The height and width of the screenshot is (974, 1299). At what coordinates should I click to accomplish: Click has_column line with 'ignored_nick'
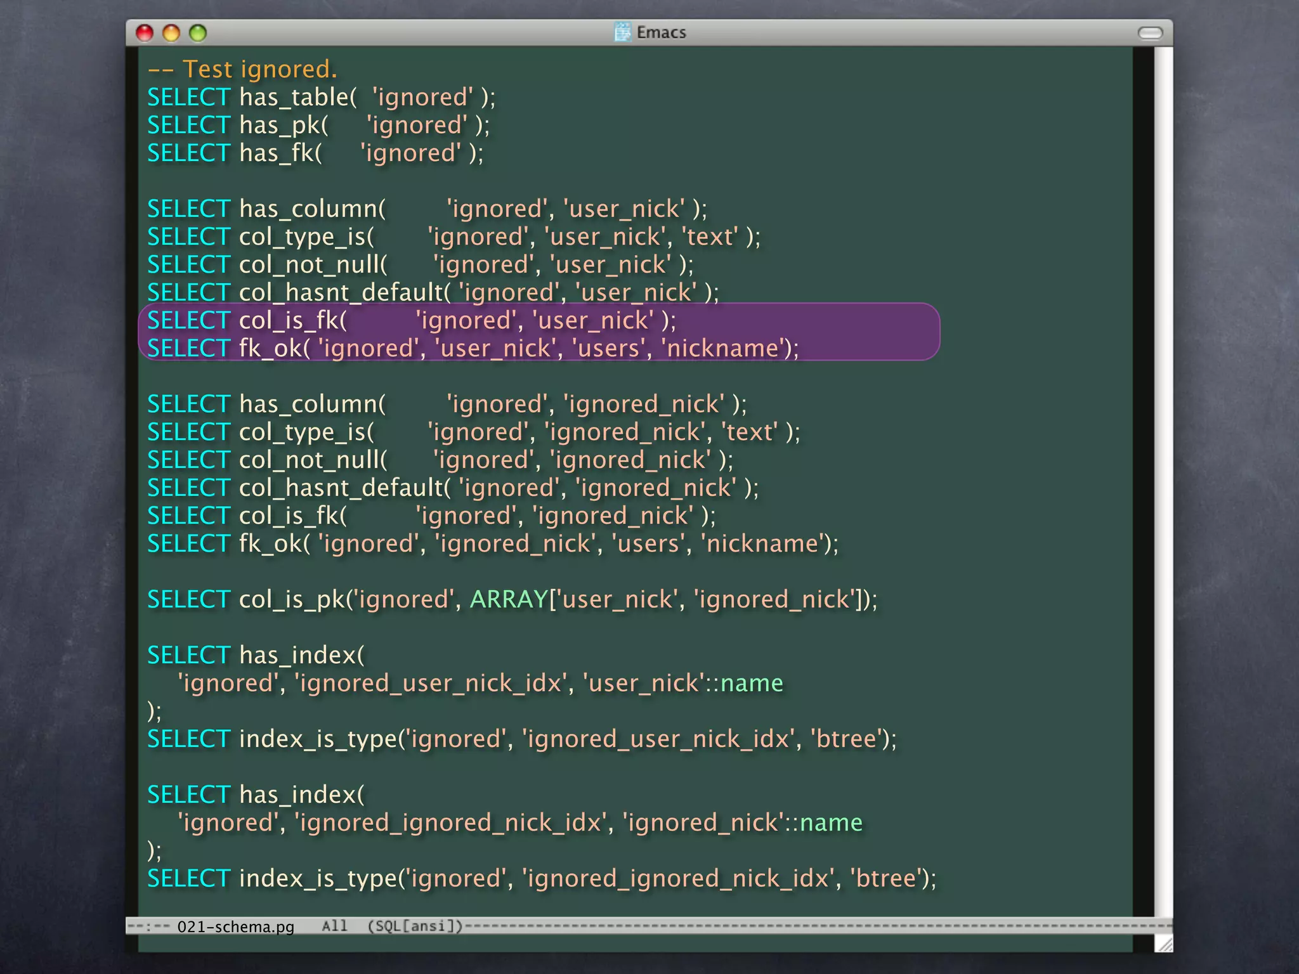pyautogui.click(x=447, y=404)
